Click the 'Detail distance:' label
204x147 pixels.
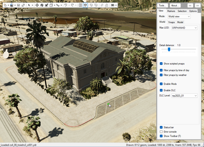(x=167, y=45)
